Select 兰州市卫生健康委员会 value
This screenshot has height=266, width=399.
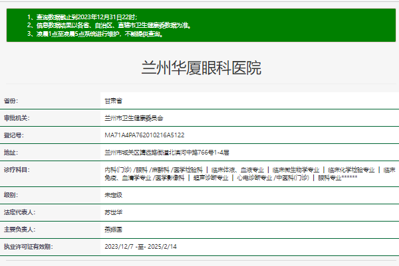pos(134,118)
